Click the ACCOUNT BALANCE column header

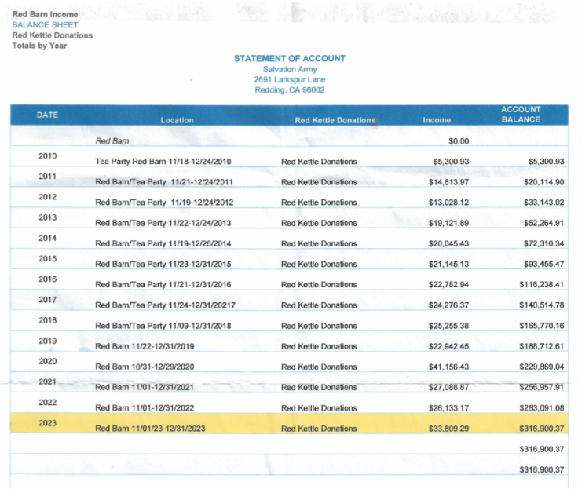coord(521,115)
